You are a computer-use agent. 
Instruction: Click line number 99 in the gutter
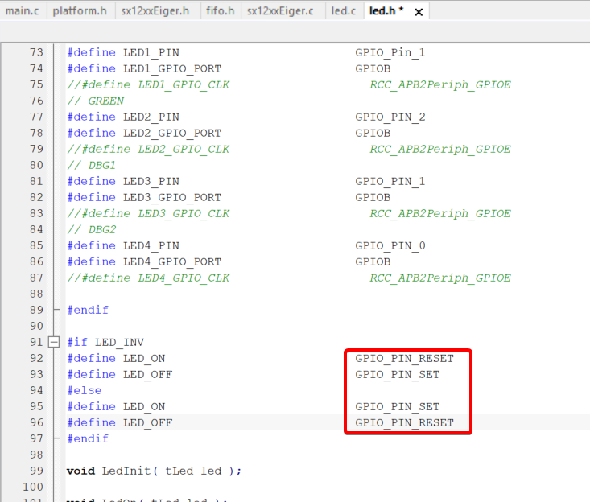pos(36,471)
